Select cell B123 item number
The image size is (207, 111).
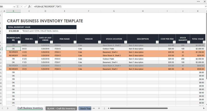click(x=29, y=49)
